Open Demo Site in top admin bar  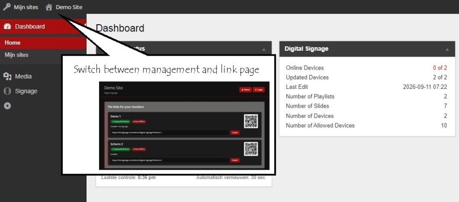point(69,7)
